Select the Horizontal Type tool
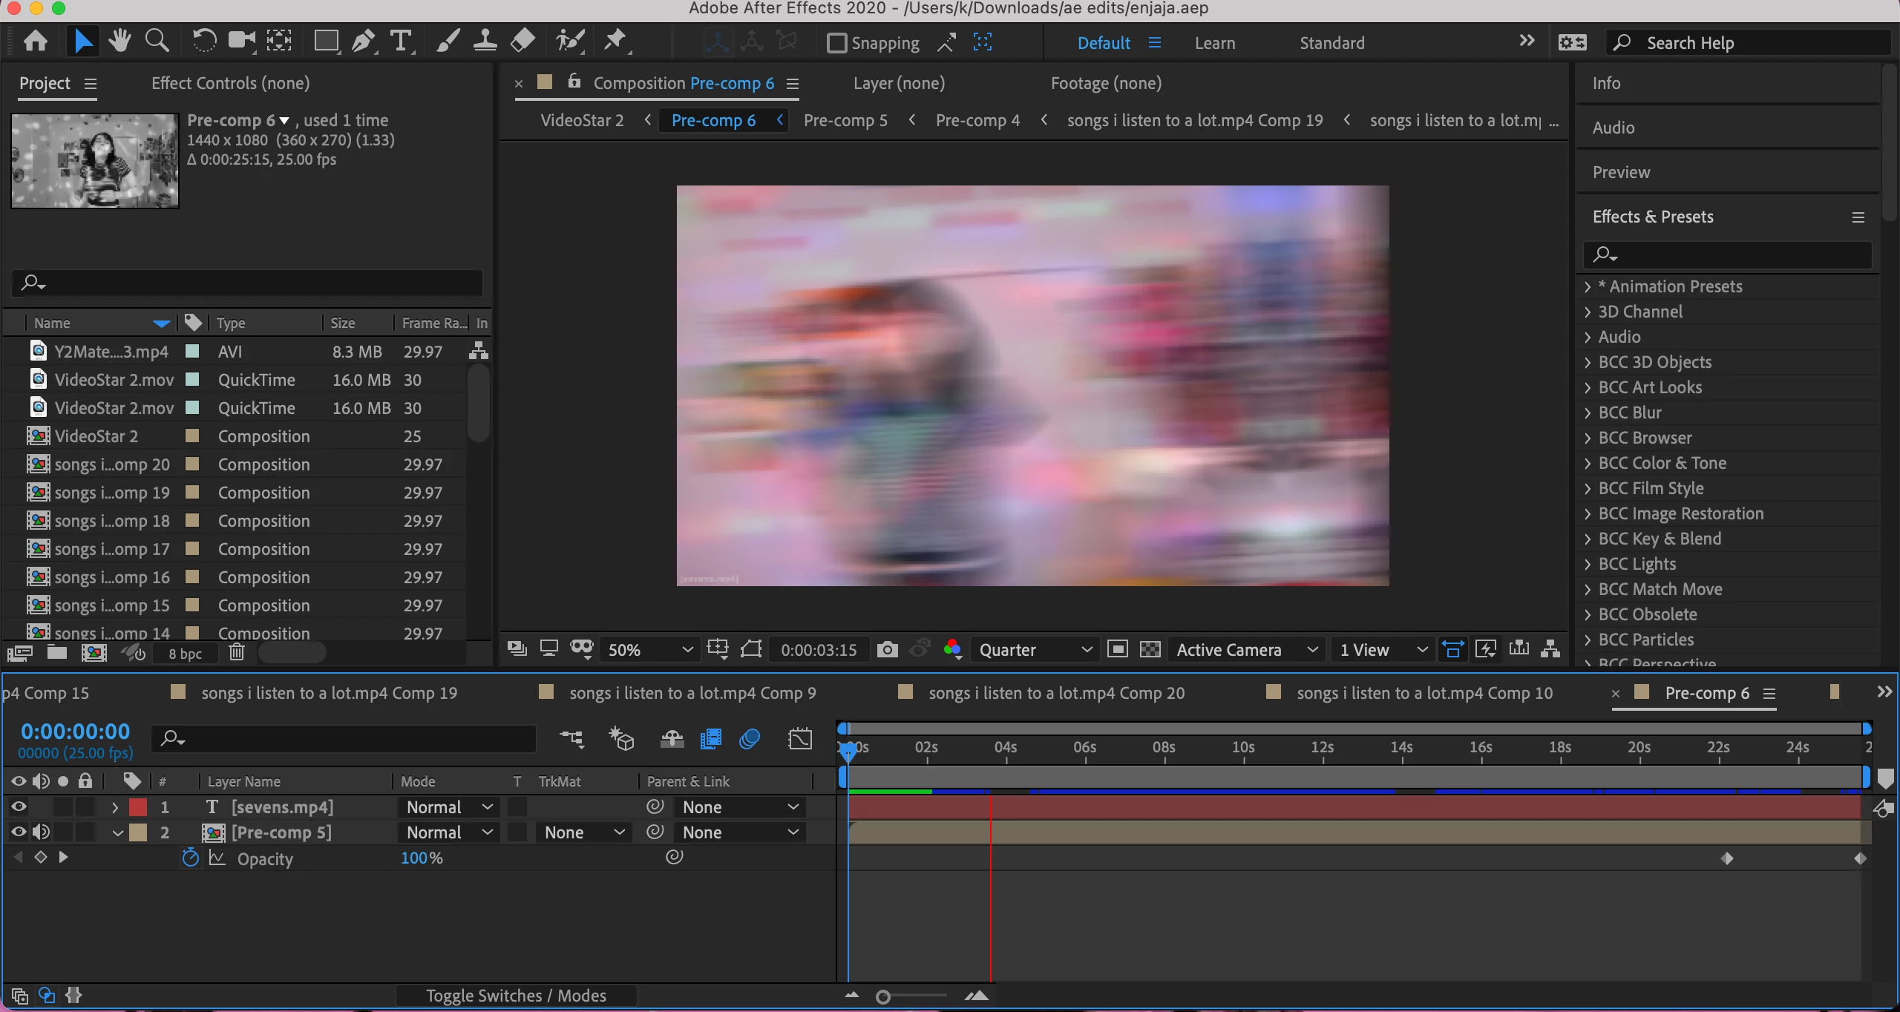This screenshot has height=1012, width=1900. pos(401,42)
